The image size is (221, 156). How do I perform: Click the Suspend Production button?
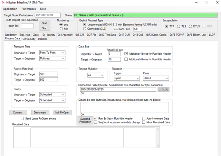click(x=85, y=120)
